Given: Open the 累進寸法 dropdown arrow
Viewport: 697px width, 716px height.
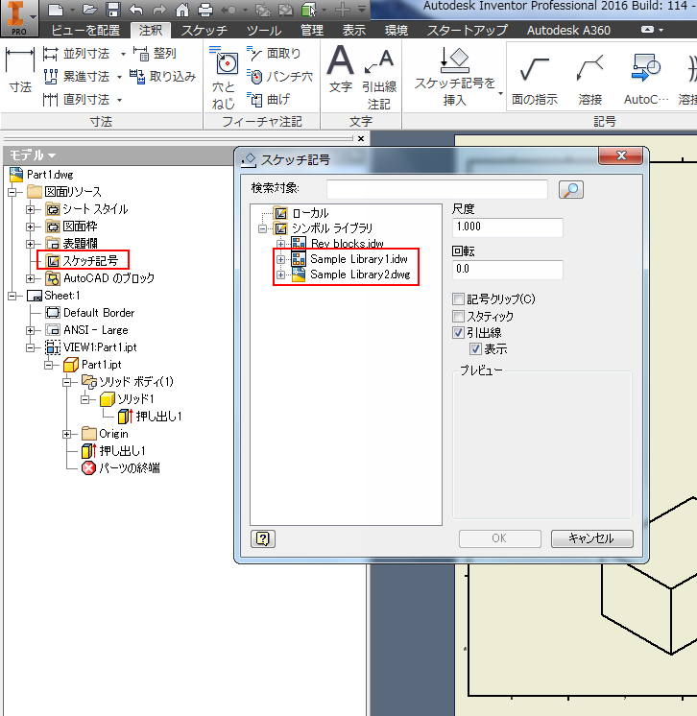Looking at the screenshot, I should click(x=119, y=77).
